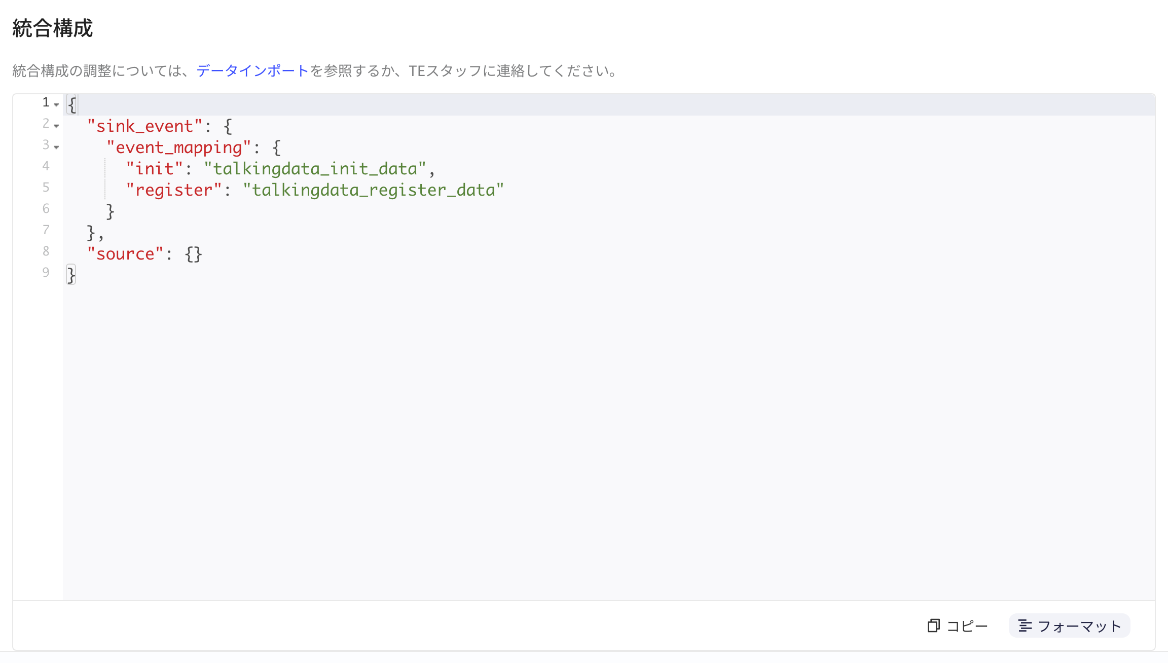
Task: Click the "register" key on line 5
Action: click(174, 190)
